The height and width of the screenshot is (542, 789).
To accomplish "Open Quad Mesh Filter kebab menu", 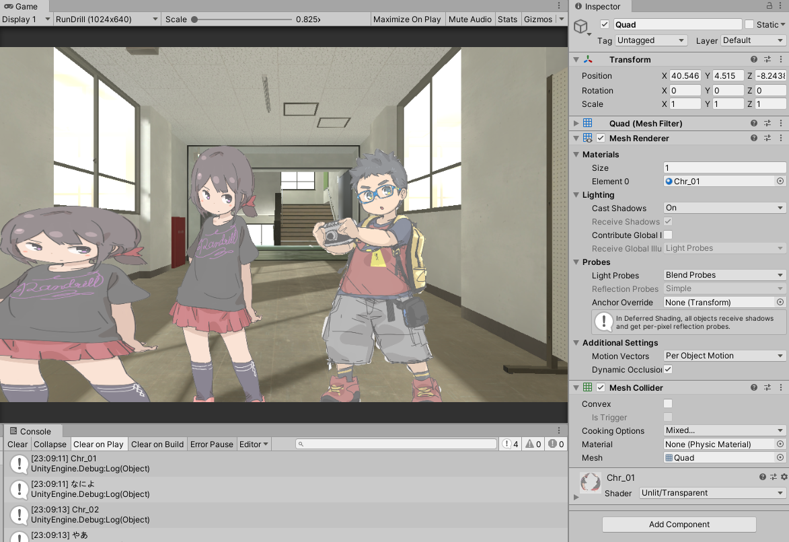I will click(x=780, y=123).
